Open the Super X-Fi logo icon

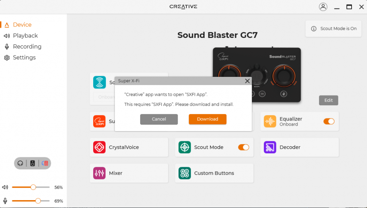click(99, 121)
